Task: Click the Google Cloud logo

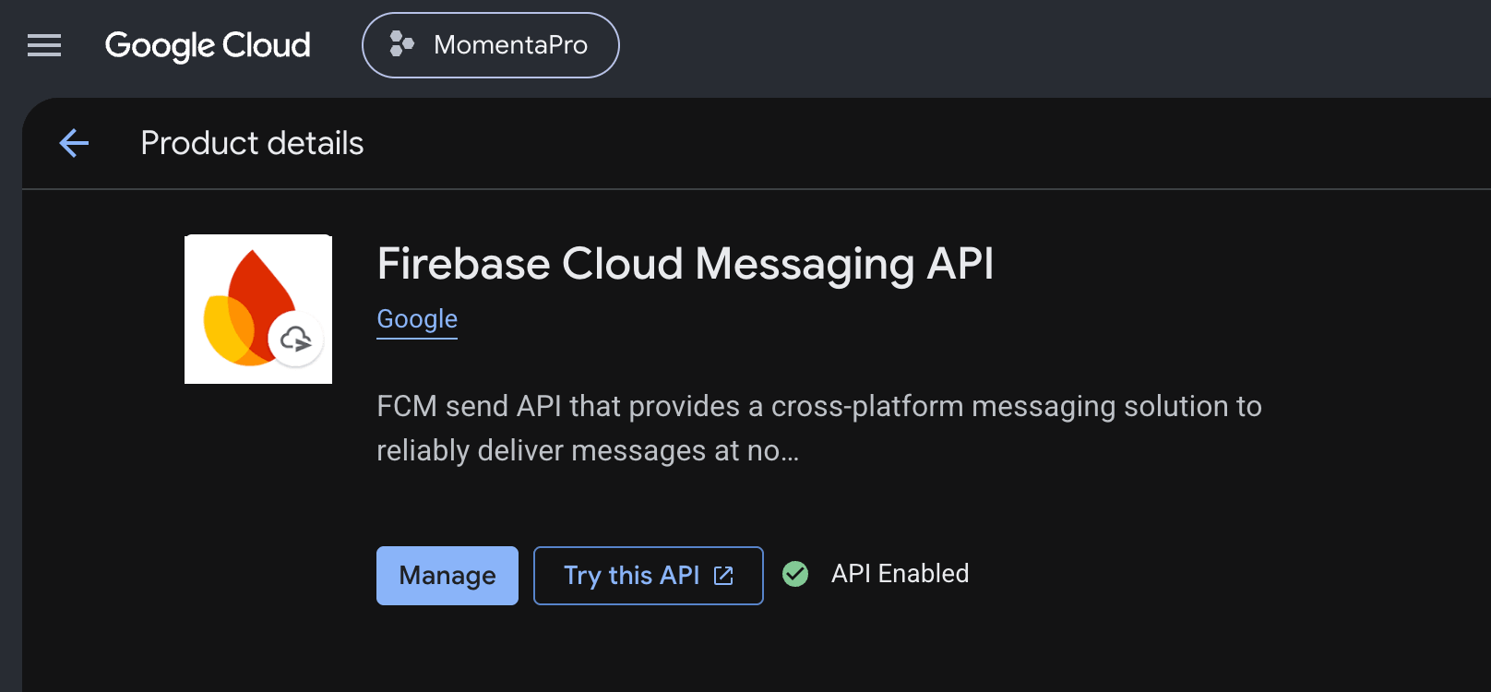Action: [208, 45]
